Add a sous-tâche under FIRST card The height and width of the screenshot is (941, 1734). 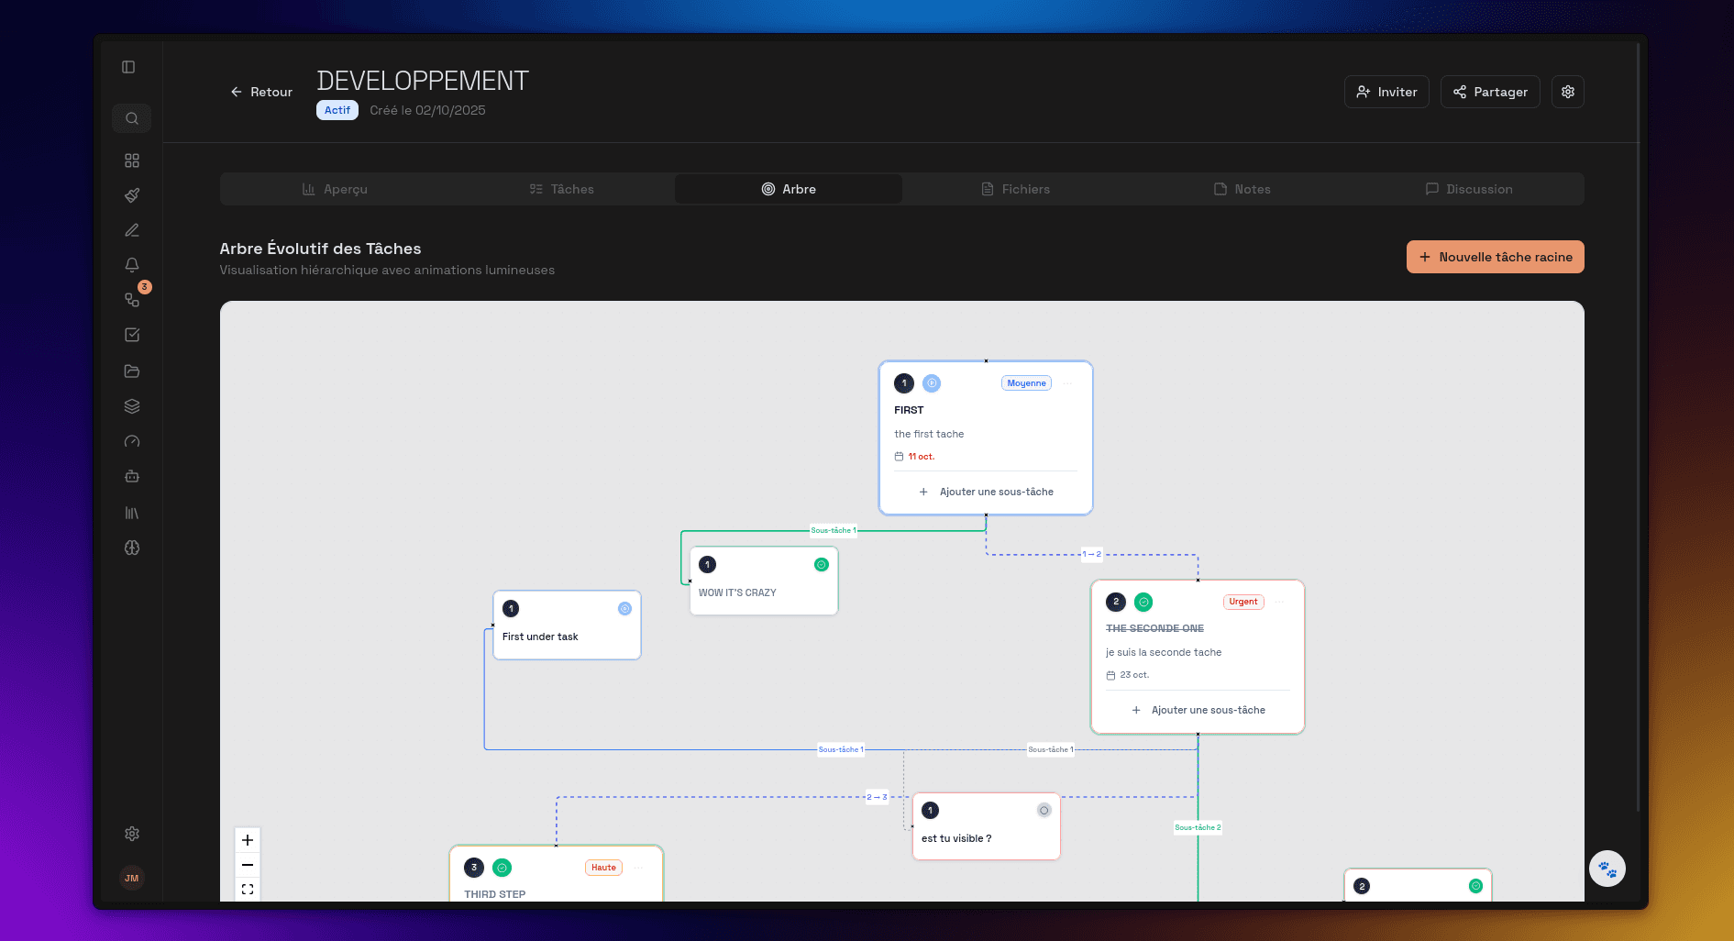(986, 492)
